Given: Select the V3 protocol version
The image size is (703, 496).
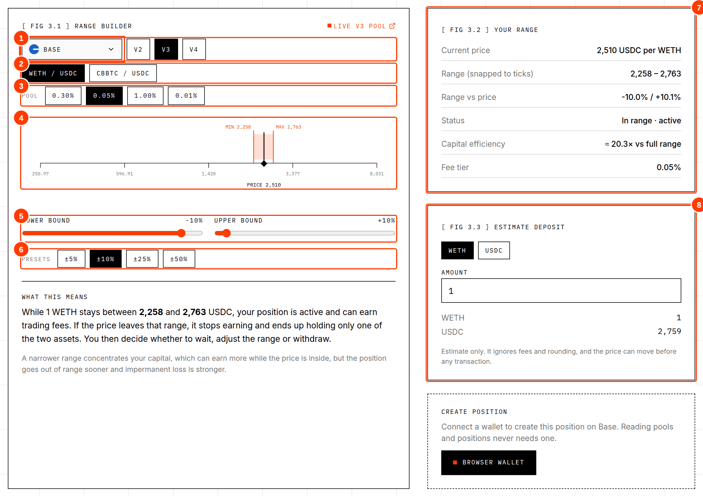Looking at the screenshot, I should pos(166,49).
